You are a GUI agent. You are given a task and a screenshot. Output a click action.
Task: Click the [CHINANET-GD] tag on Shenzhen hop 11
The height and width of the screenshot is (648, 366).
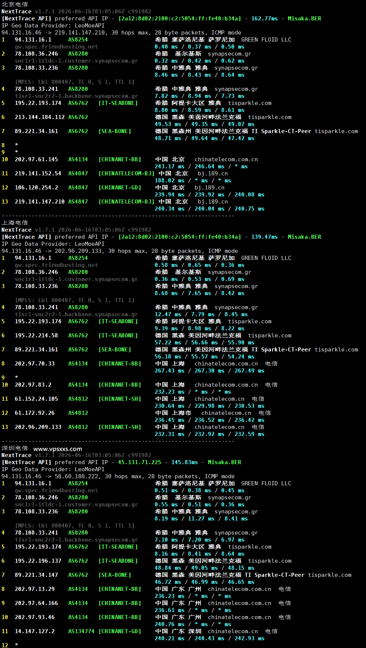[120, 631]
